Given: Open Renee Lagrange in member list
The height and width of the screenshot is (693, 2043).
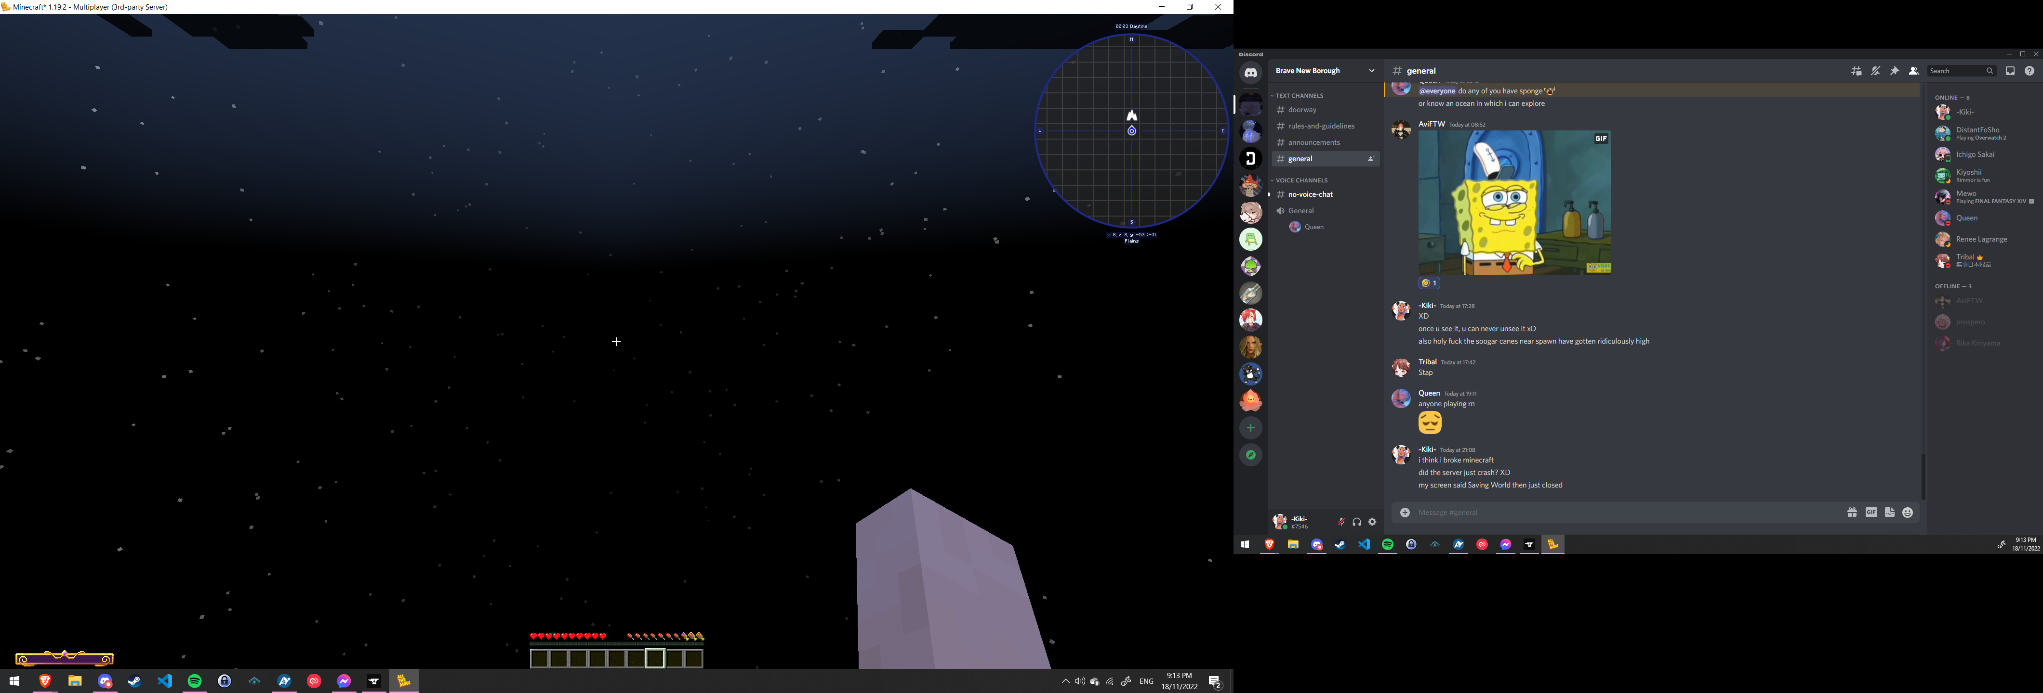Looking at the screenshot, I should (x=1985, y=239).
